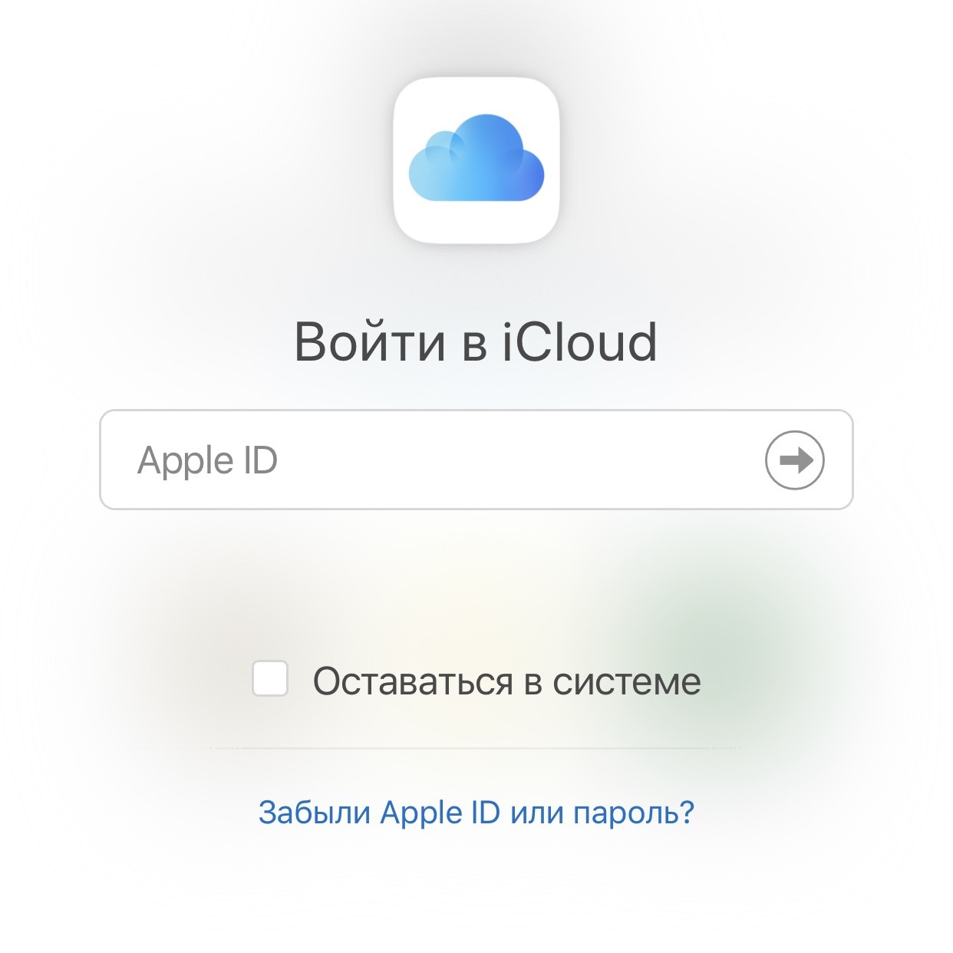Screen dimensions: 953x953
Task: Submit Apple ID with the circled arrow button
Action: click(x=795, y=460)
